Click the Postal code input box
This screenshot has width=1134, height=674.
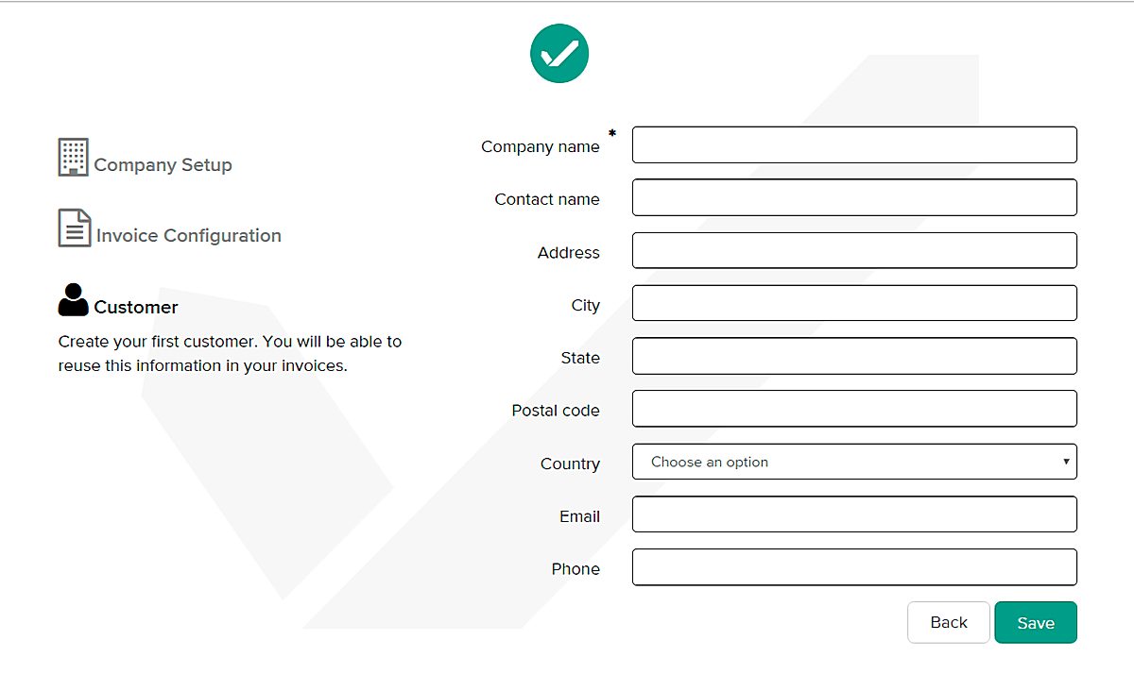point(854,410)
